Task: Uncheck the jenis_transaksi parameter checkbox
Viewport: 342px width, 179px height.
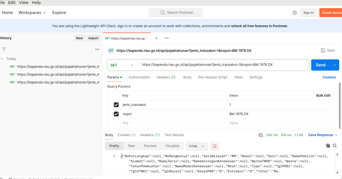Action: [x=116, y=105]
